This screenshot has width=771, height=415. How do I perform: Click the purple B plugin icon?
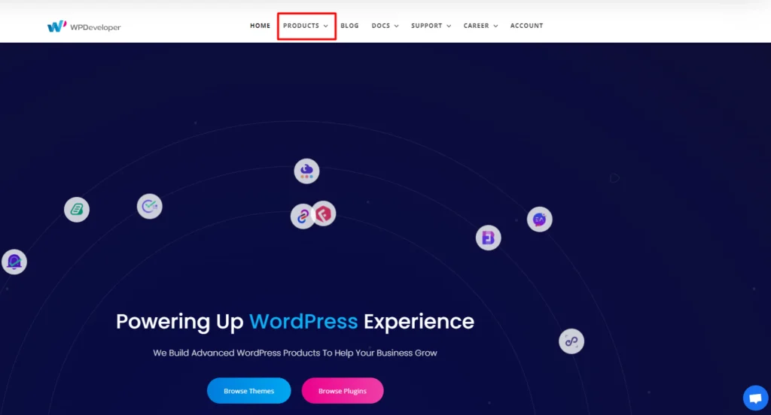[x=488, y=238]
